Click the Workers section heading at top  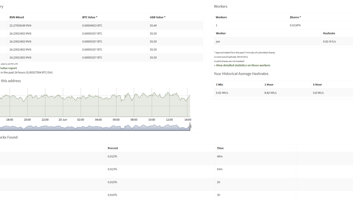point(221,7)
